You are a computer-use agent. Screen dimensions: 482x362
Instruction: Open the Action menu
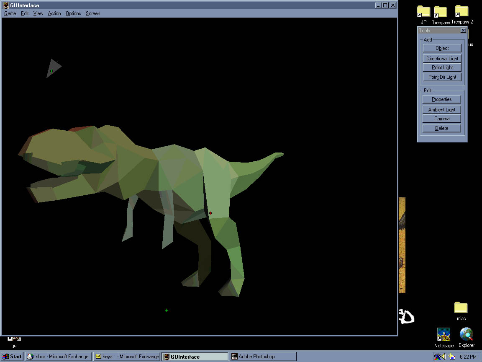pyautogui.click(x=54, y=13)
